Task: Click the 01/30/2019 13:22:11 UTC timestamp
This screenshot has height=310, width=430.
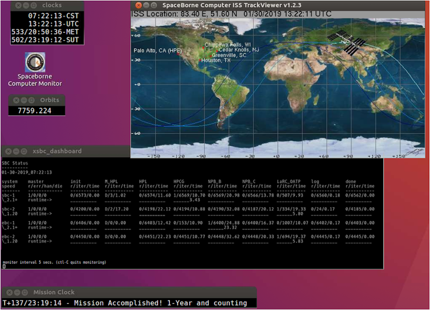Action: point(288,14)
